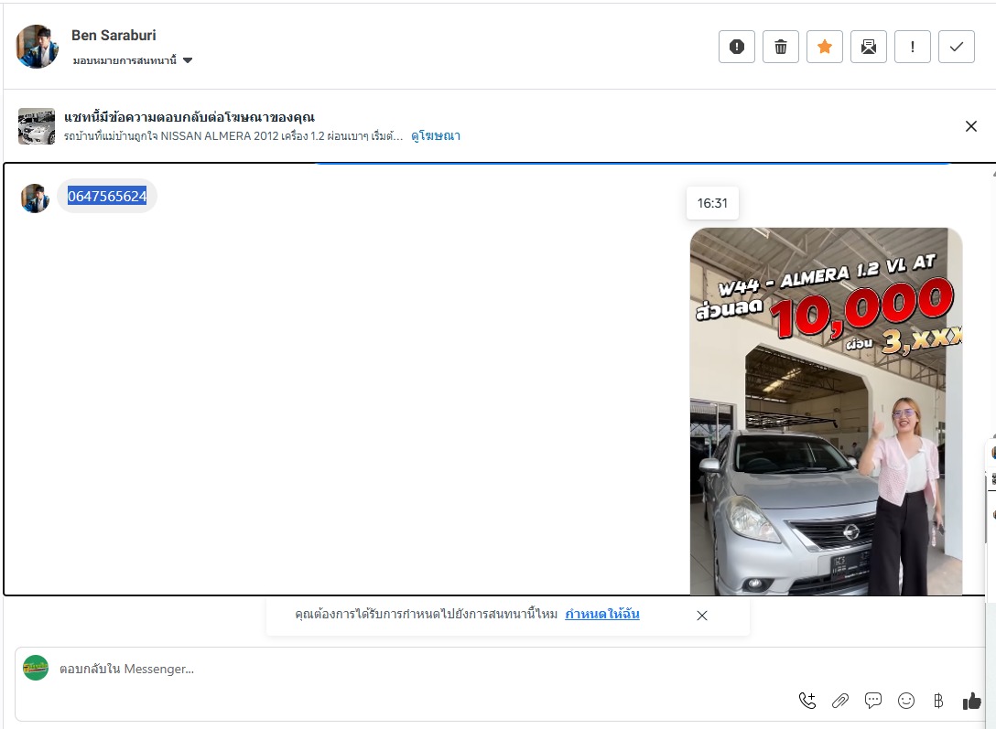Image resolution: width=996 pixels, height=729 pixels.
Task: Delete conversation with trash icon
Action: coord(781,47)
